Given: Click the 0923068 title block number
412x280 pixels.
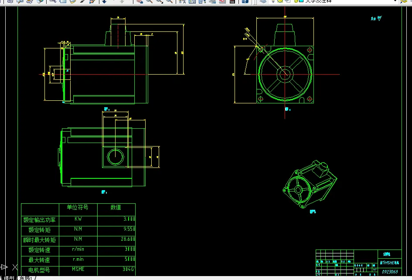Looking at the screenshot, I should [x=390, y=272].
